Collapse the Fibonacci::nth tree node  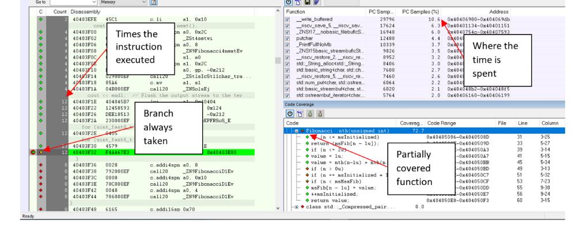point(297,131)
